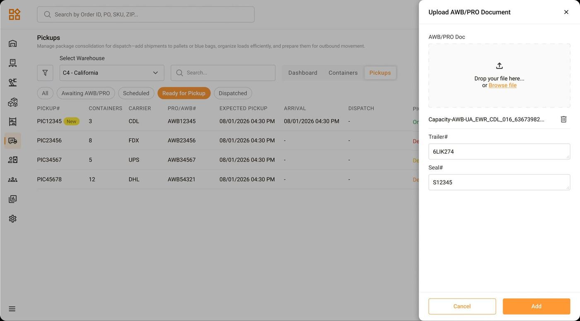
Task: Focus the table Search field
Action: click(223, 73)
